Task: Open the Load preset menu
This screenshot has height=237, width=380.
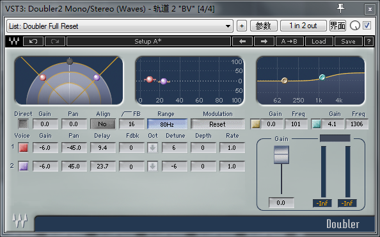Action: tap(319, 41)
